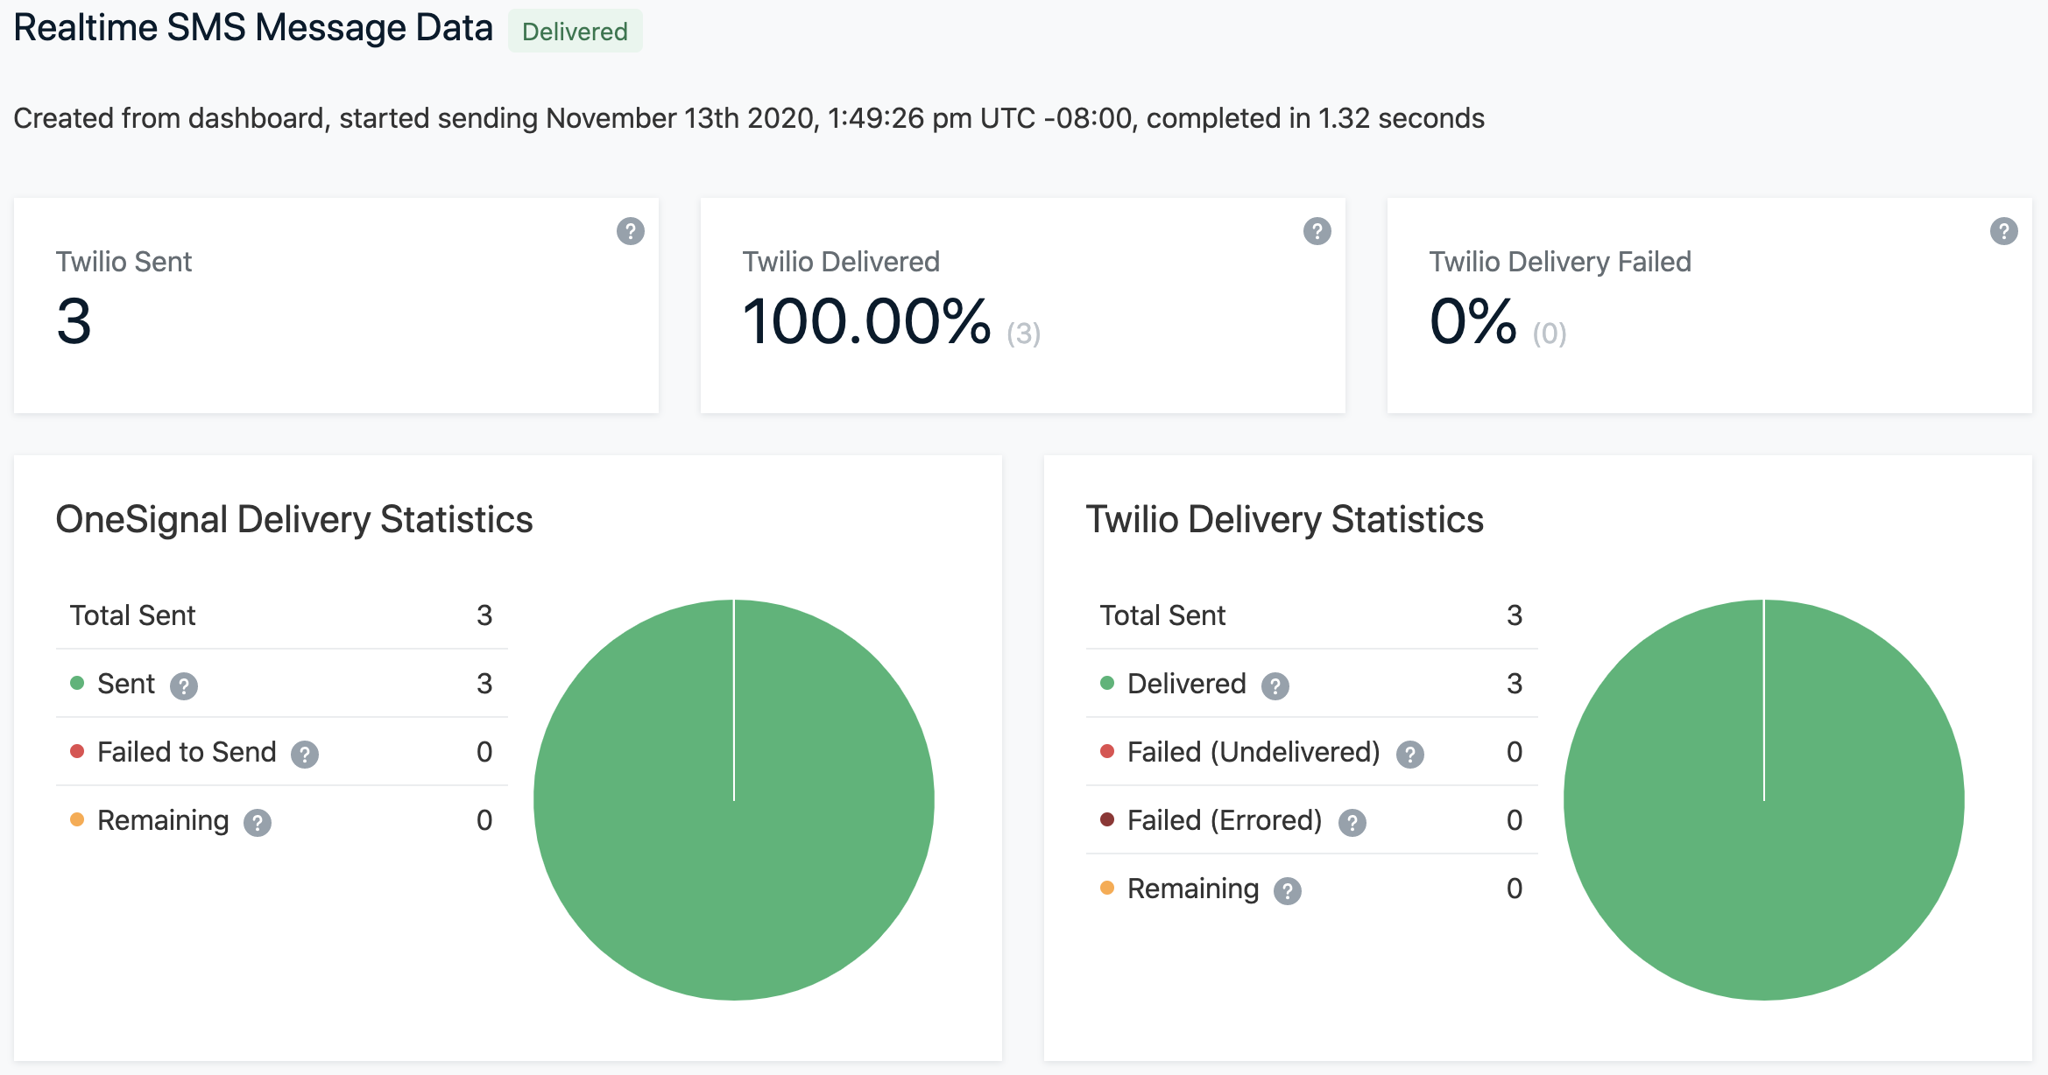Click Total Sent label in OneSignal table
Image resolution: width=2048 pixels, height=1075 pixels.
pos(133,615)
